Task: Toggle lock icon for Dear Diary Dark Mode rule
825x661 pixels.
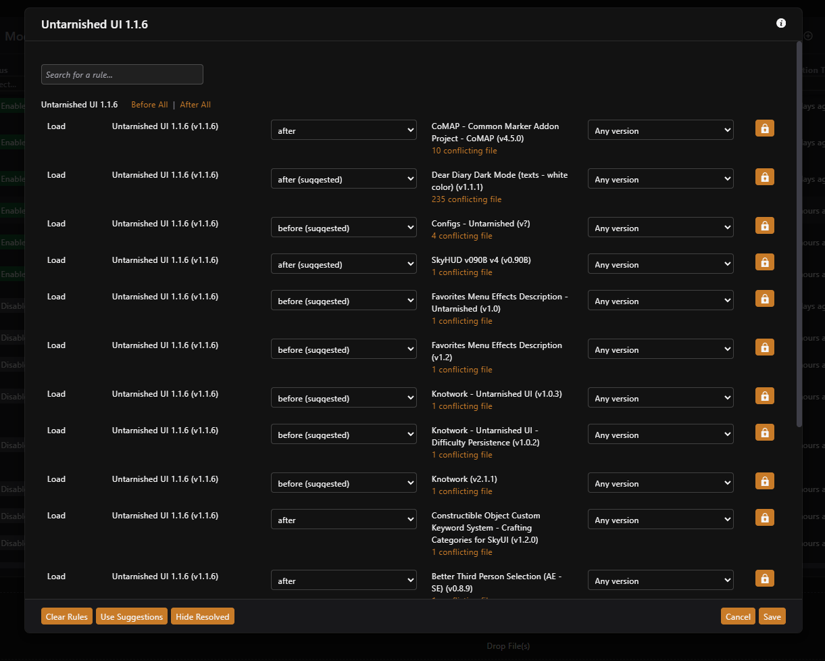Action: pos(765,177)
